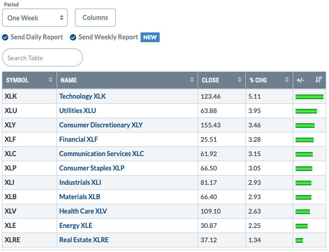
Task: Toggle the Send Weekly Report checkbox
Action: [73, 37]
